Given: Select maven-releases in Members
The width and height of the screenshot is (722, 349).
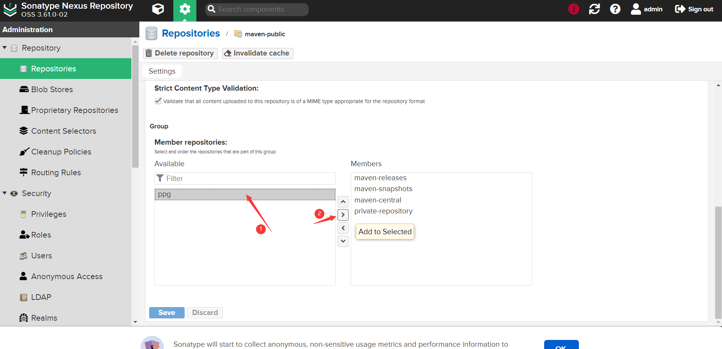Looking at the screenshot, I should click(x=441, y=178).
